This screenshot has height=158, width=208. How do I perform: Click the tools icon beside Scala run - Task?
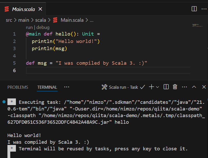pos(104,87)
